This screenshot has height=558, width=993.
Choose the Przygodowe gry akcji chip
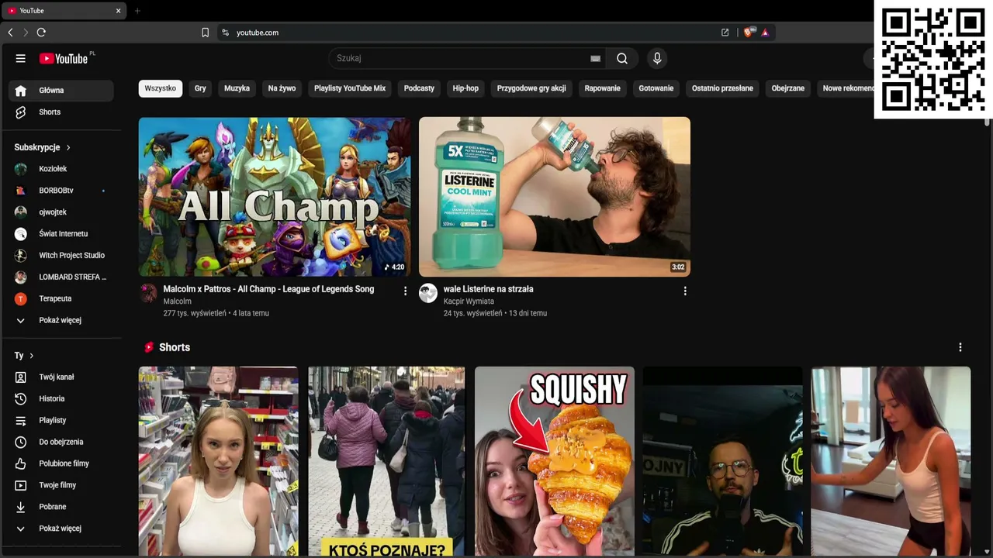click(531, 88)
